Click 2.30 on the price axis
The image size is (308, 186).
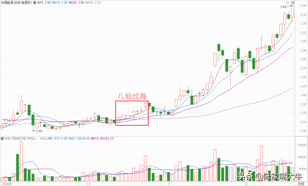pyautogui.click(x=303, y=104)
